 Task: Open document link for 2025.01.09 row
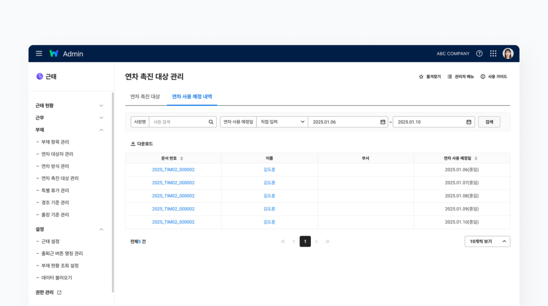click(x=173, y=209)
